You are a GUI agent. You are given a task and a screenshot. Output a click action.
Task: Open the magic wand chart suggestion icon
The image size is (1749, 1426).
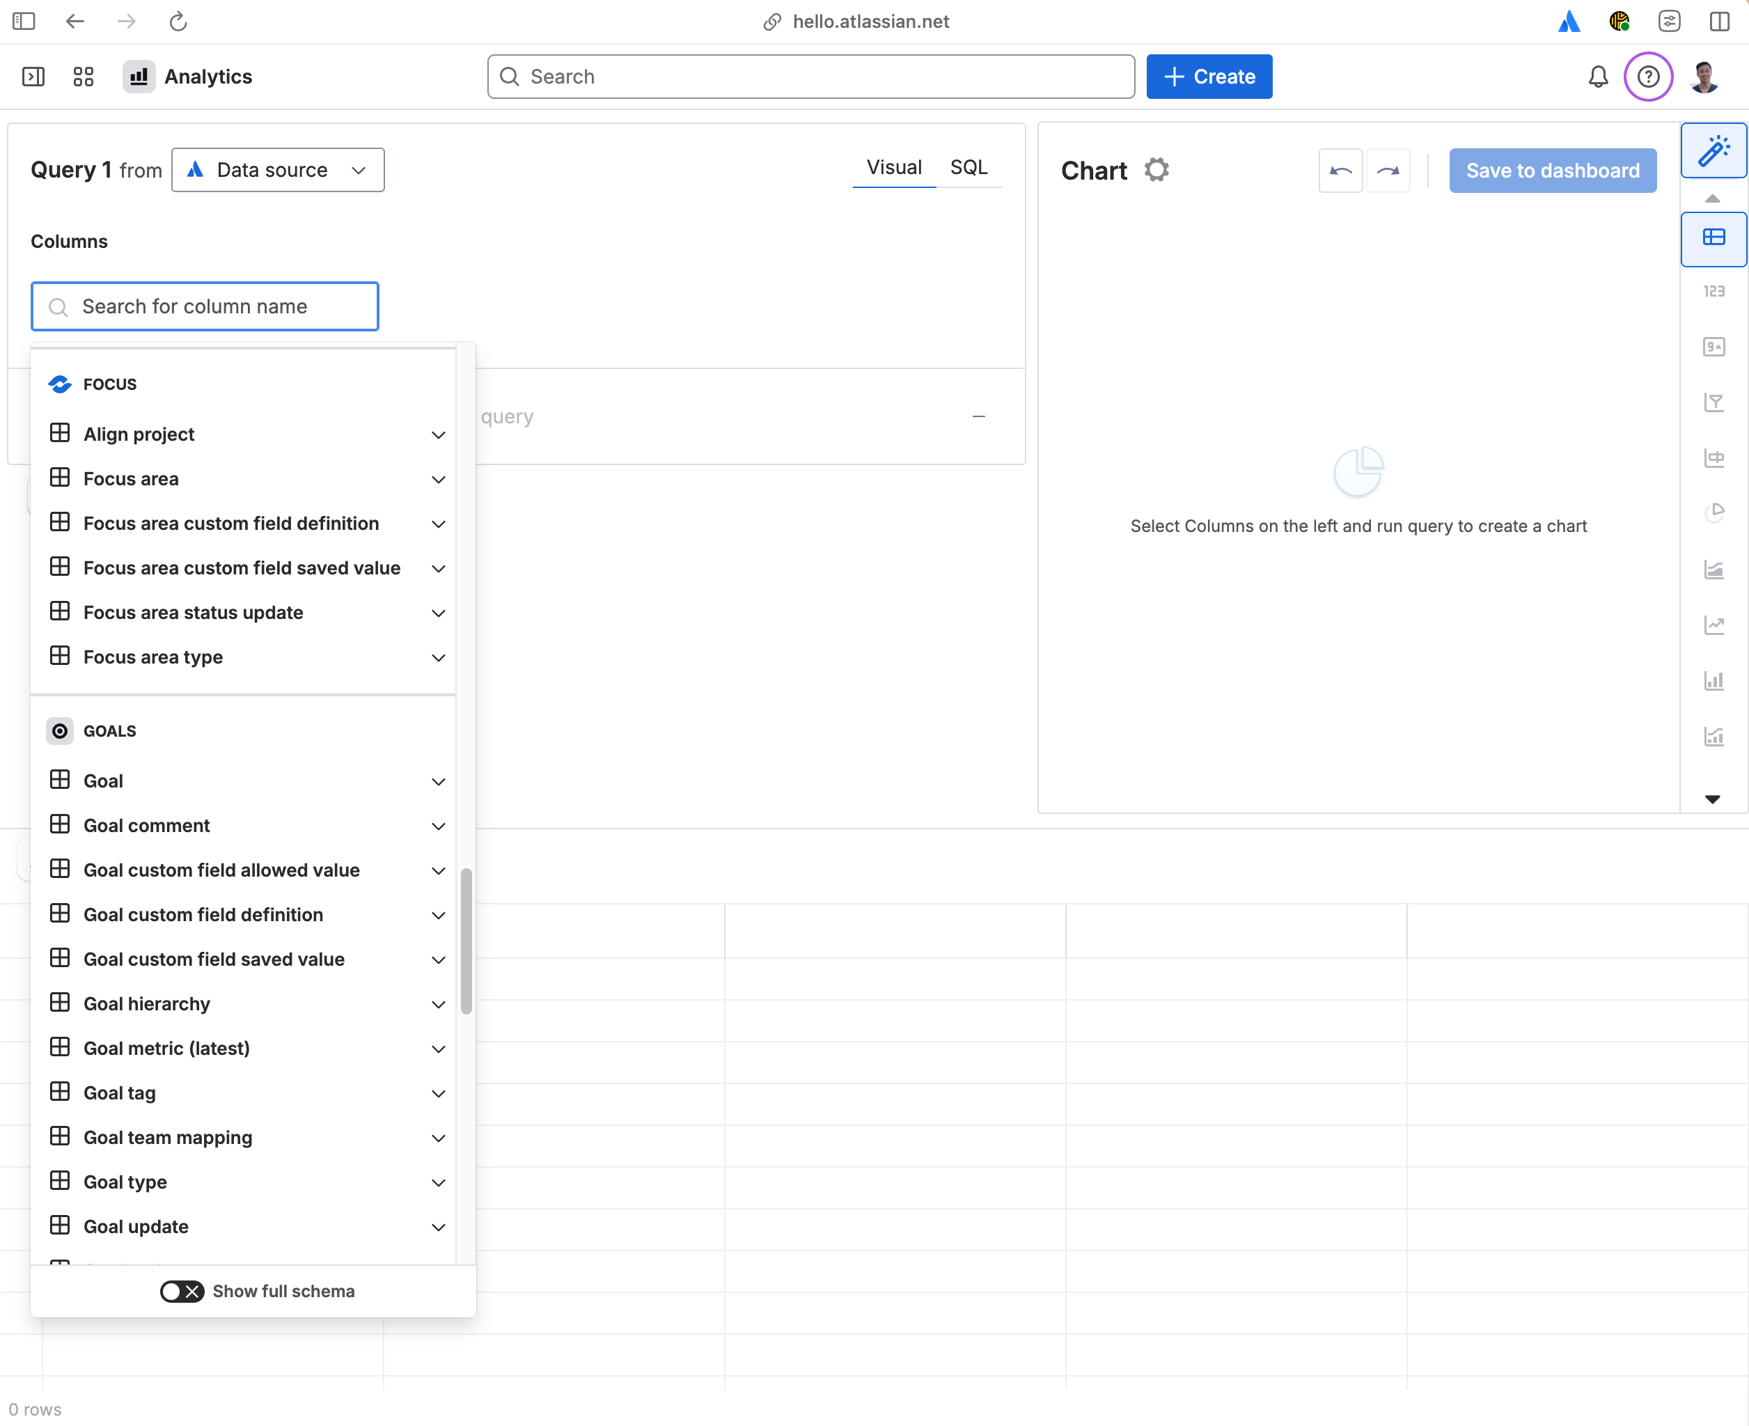(1713, 151)
